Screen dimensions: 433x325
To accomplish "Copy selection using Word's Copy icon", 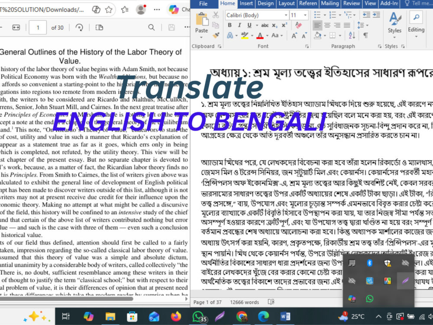I will tap(216, 26).
